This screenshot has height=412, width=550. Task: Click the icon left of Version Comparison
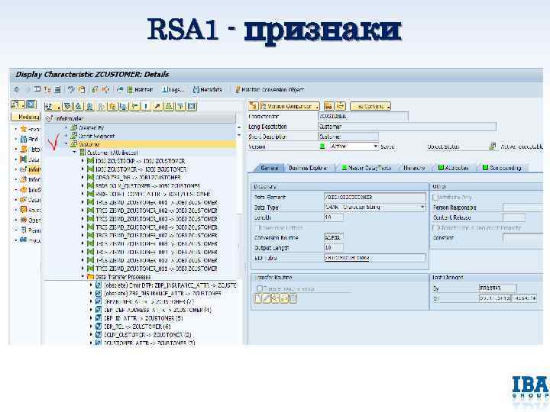253,106
